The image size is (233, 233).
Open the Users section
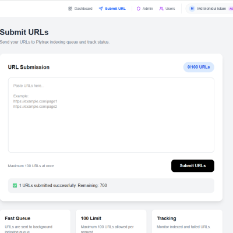click(167, 9)
